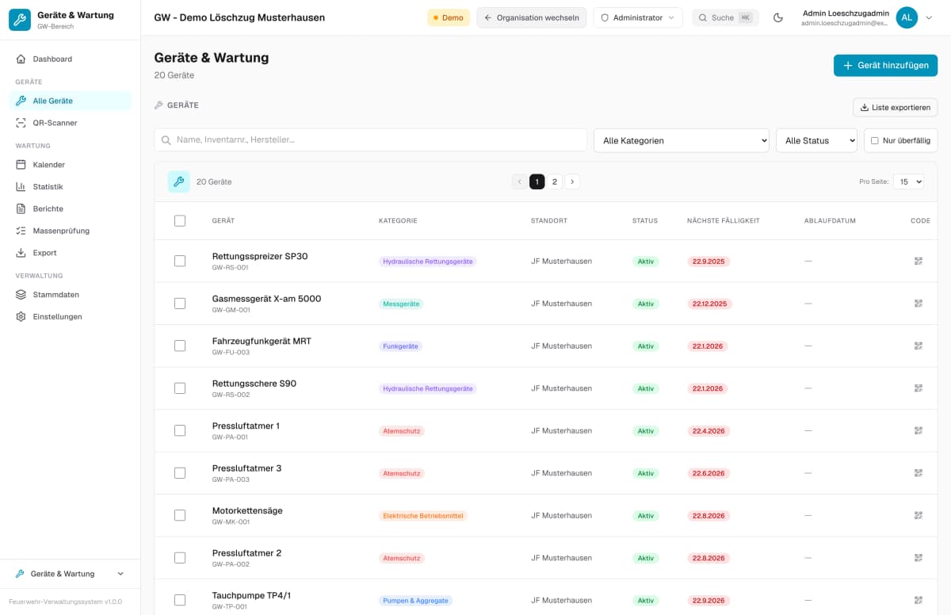Click the AL user avatar
Image resolution: width=951 pixels, height=615 pixels.
pyautogui.click(x=907, y=17)
